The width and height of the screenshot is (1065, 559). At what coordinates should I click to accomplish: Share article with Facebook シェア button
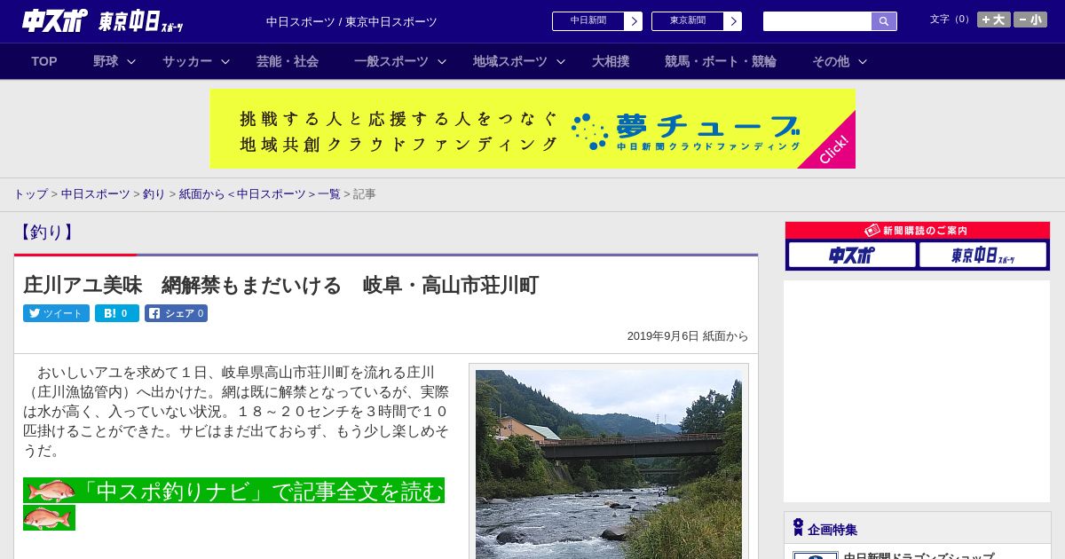click(x=176, y=313)
